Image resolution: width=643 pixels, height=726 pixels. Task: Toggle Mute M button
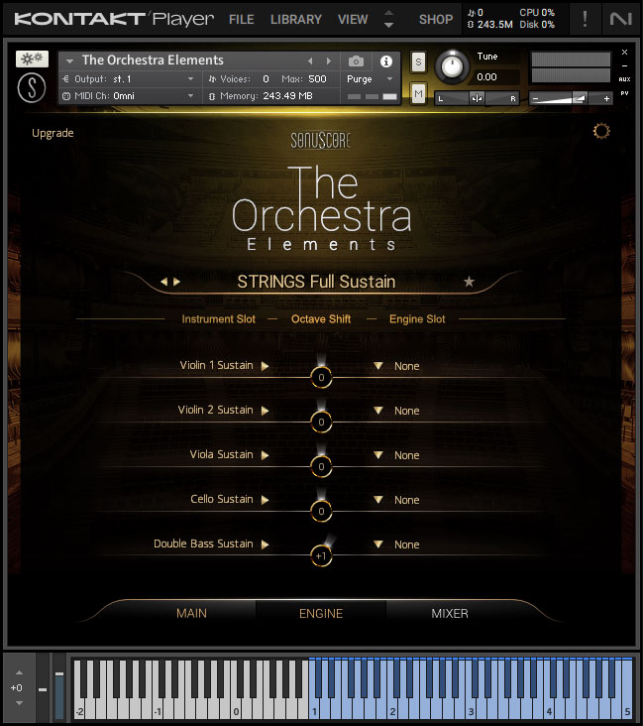tap(418, 94)
